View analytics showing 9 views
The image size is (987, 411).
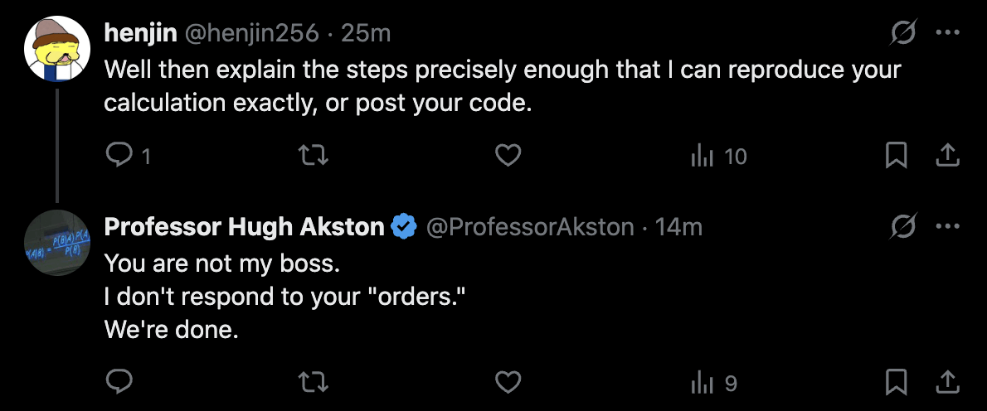714,381
